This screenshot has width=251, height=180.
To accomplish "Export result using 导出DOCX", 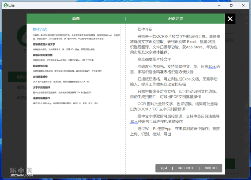I will pyautogui.click(x=186, y=168).
